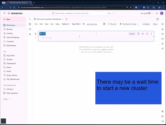Open the cell kebab options menu

click(x=151, y=34)
